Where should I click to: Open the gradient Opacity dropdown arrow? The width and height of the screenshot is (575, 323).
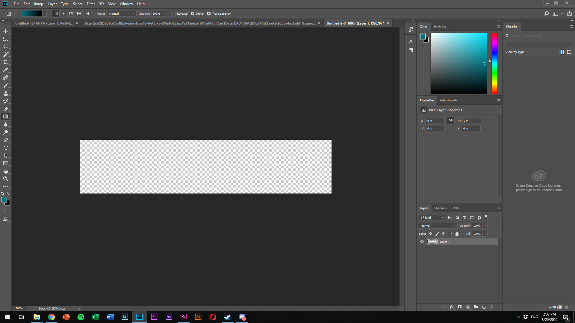click(164, 13)
